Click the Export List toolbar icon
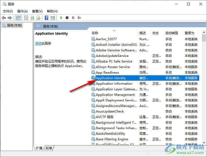The width and height of the screenshot is (207, 157). [38, 18]
